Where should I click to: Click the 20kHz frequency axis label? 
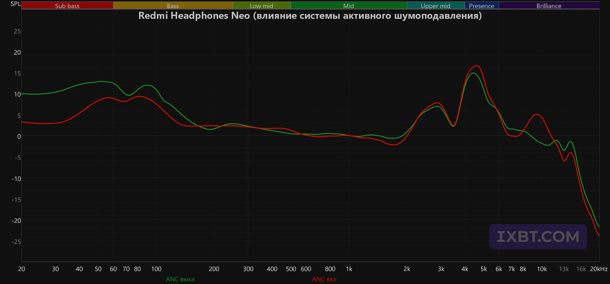click(599, 269)
